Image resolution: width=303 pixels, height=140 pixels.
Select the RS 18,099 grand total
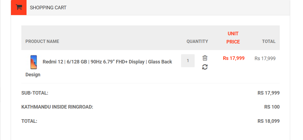(268, 121)
